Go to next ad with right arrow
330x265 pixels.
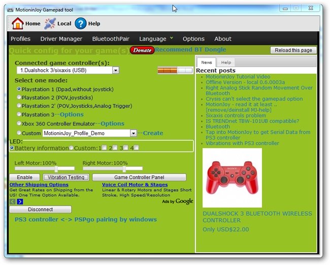pyautogui.click(x=20, y=201)
